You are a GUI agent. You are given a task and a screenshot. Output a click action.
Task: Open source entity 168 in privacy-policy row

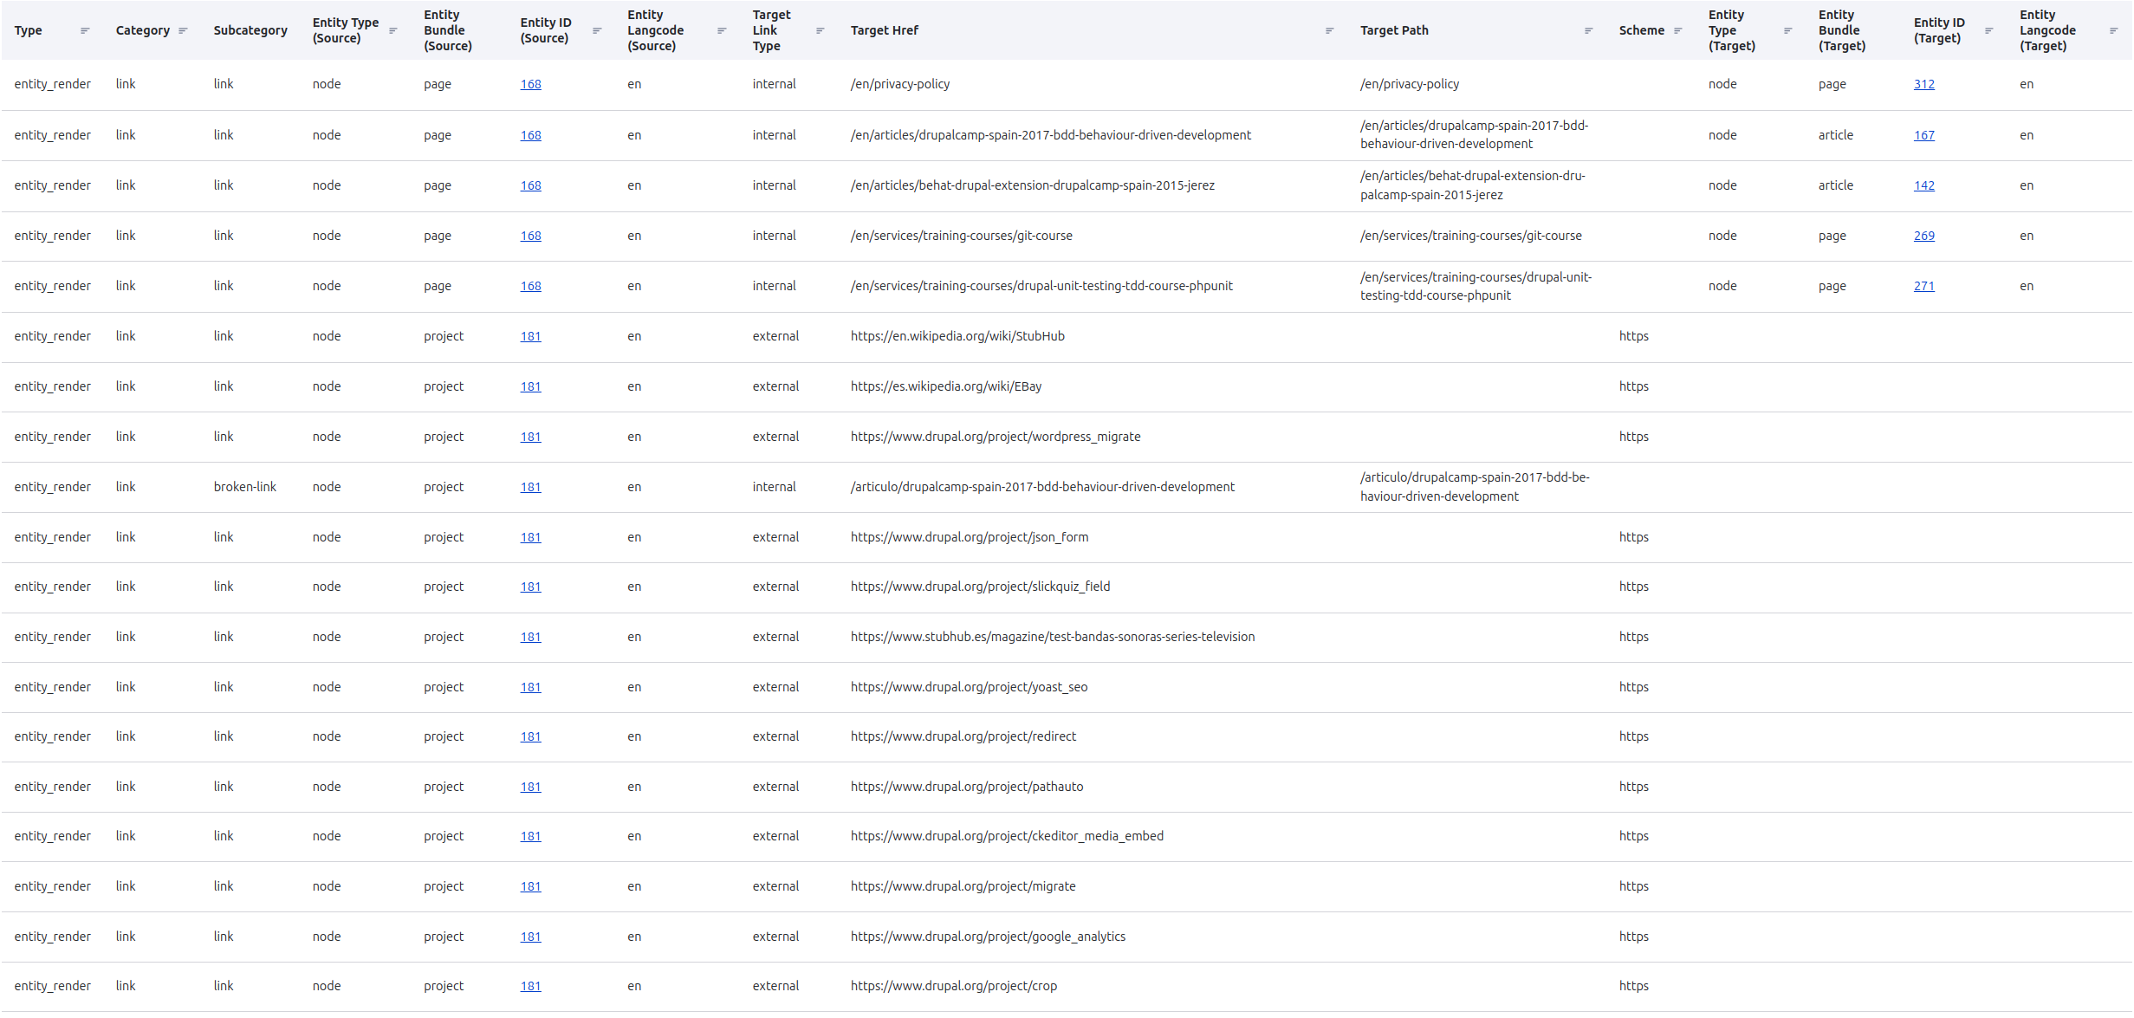tap(531, 84)
